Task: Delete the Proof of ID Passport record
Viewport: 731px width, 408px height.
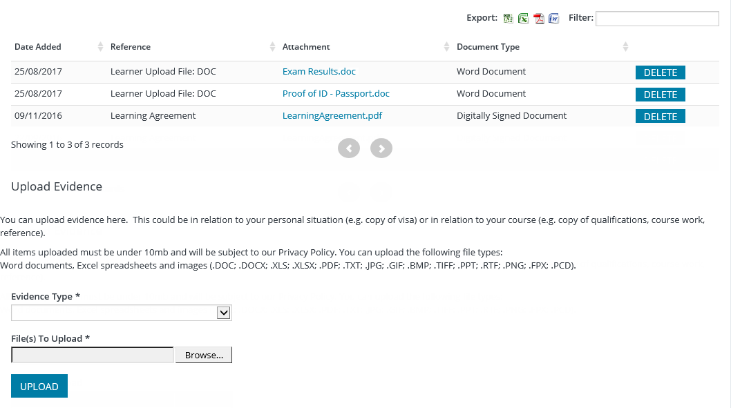Action: [x=660, y=95]
